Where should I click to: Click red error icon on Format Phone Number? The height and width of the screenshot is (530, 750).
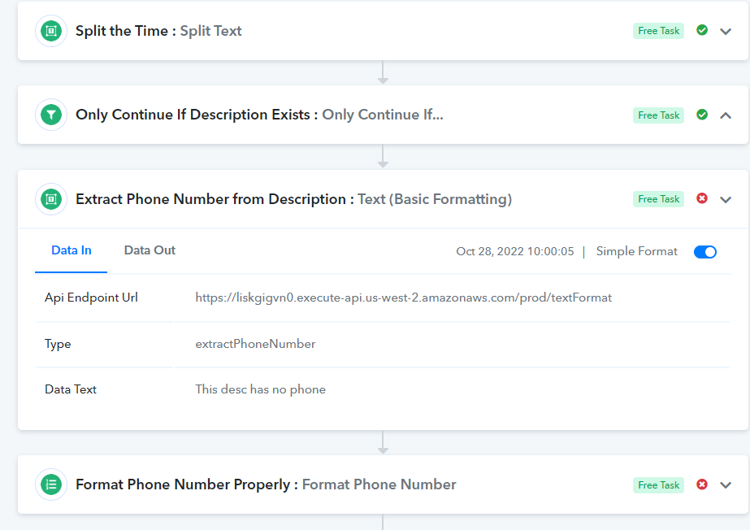[702, 484]
